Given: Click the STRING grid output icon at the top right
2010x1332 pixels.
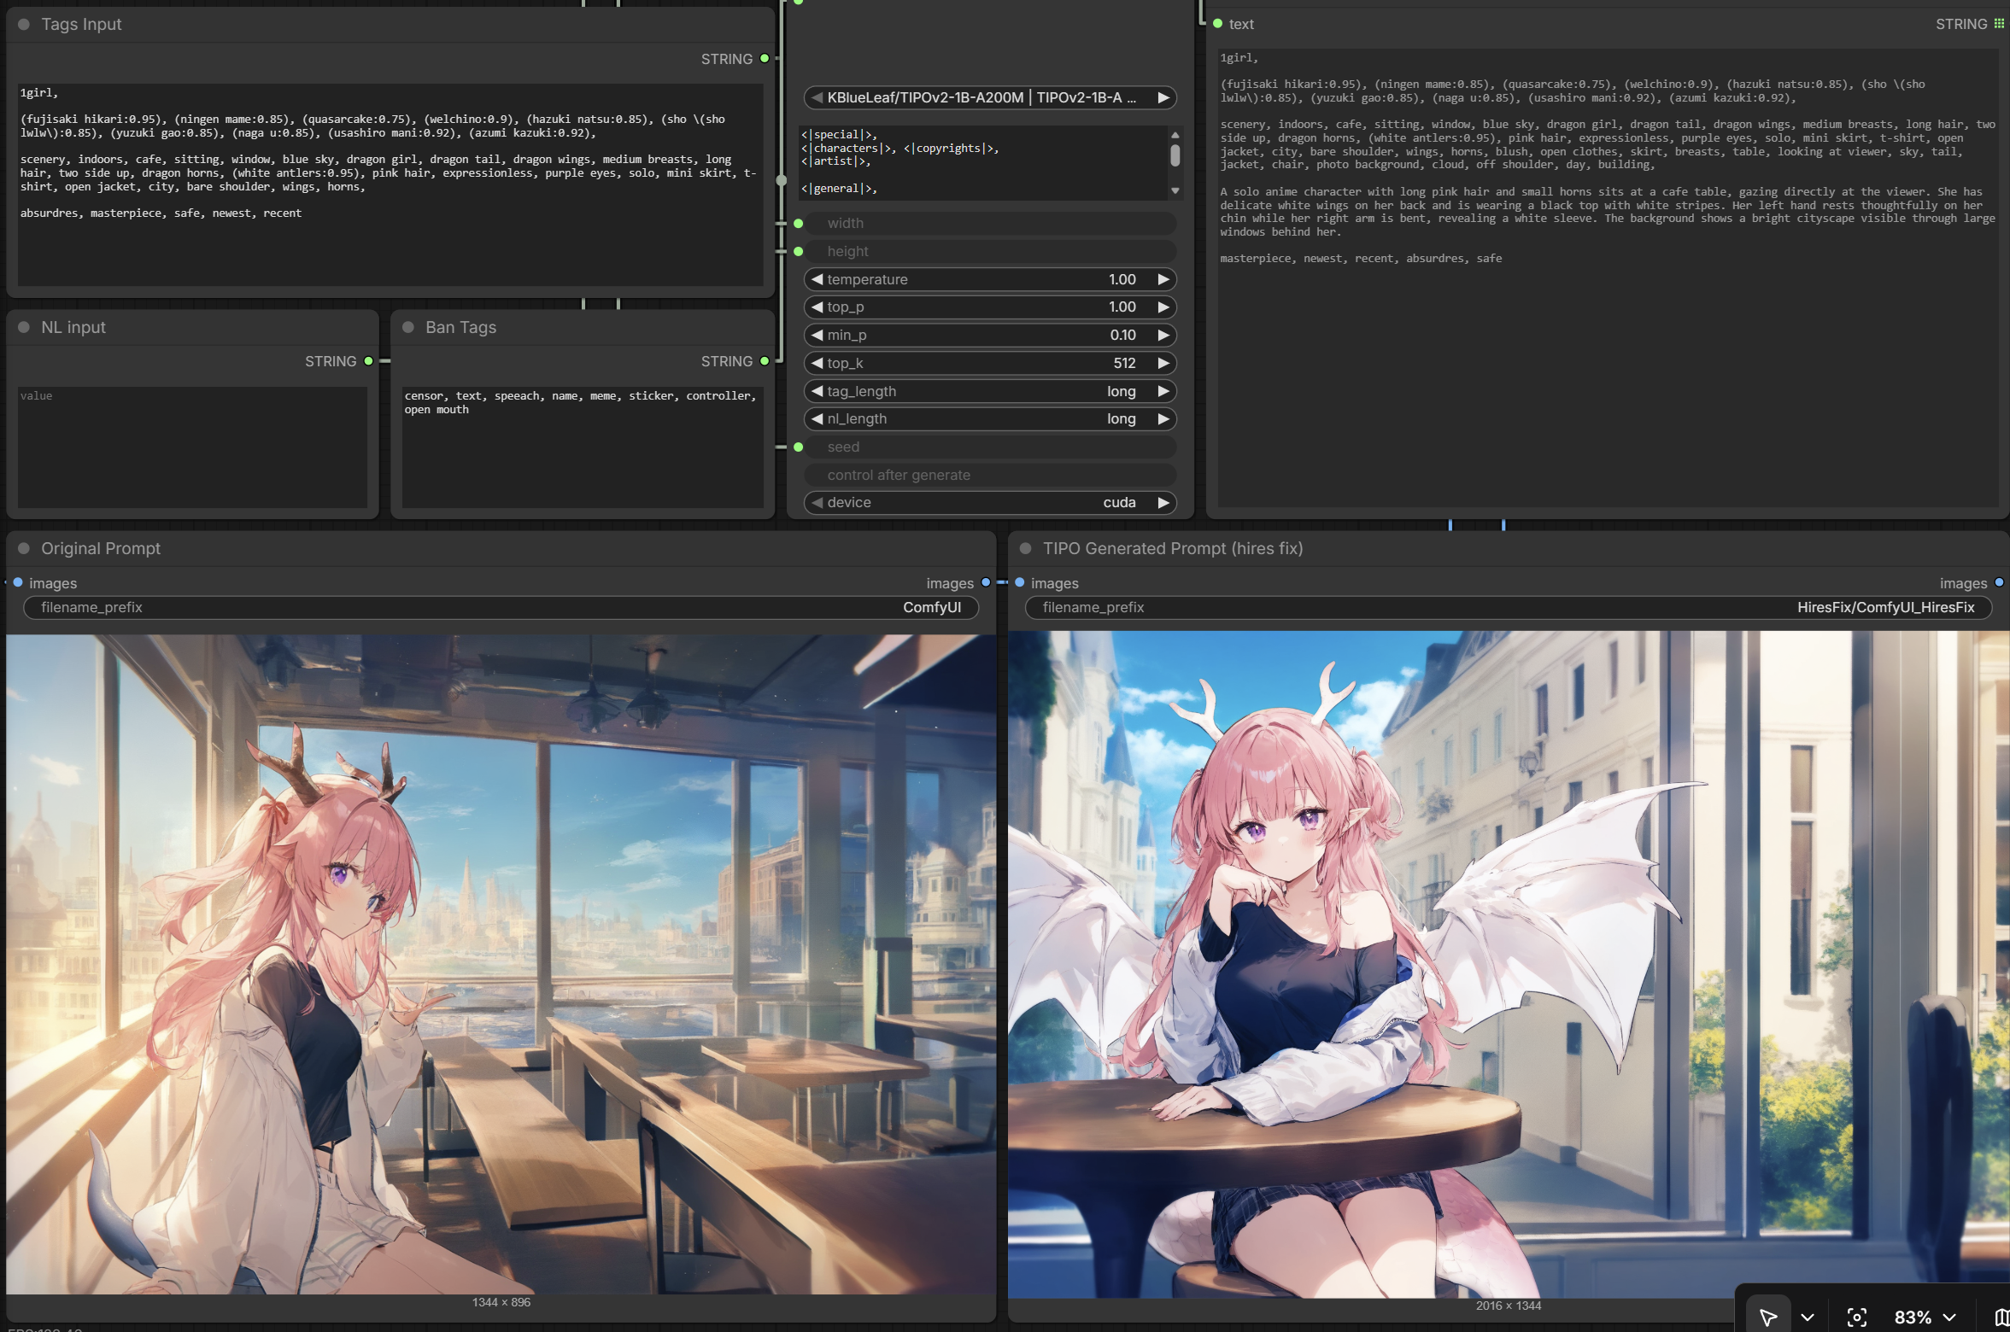Looking at the screenshot, I should pos(1998,24).
